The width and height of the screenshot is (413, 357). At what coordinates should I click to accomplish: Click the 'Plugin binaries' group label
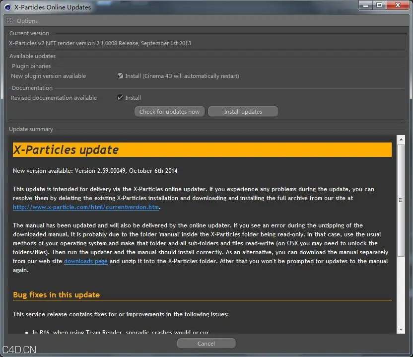coord(31,66)
